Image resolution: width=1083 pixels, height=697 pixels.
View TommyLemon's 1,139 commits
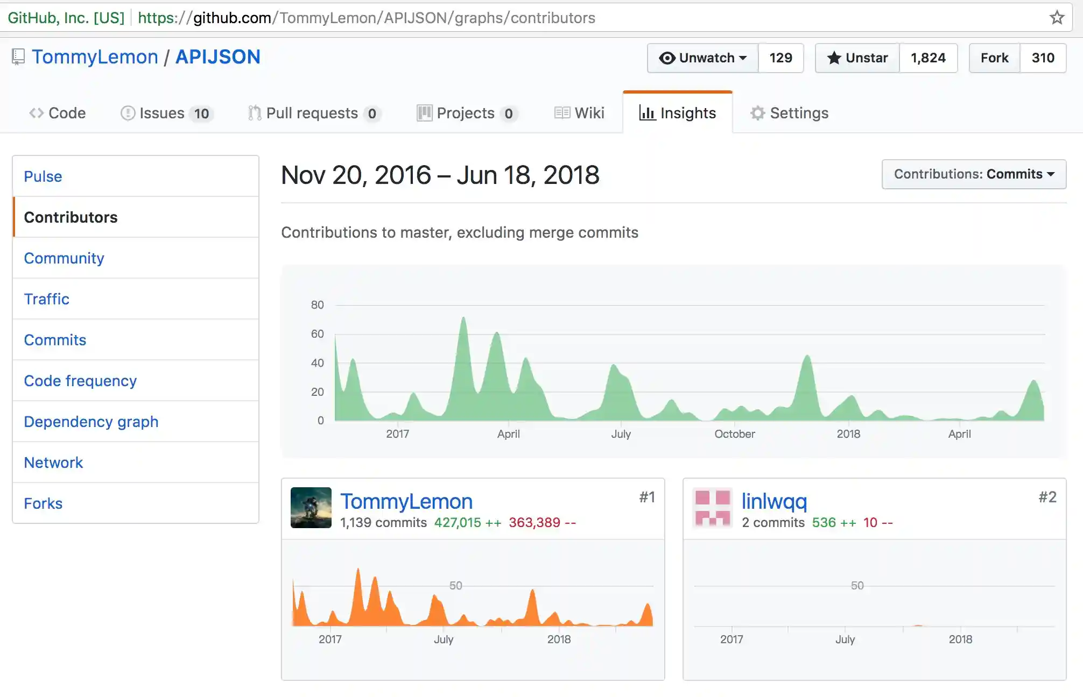coord(383,523)
